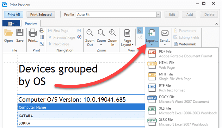Click the Save floppy disk icon
The width and height of the screenshot is (222, 128).
pos(20,36)
